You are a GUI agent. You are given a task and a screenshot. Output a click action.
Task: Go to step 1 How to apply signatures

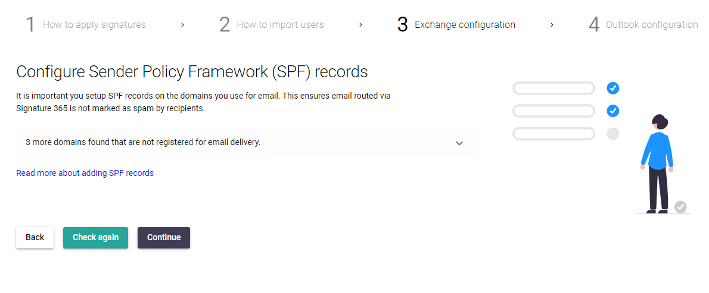pos(85,25)
